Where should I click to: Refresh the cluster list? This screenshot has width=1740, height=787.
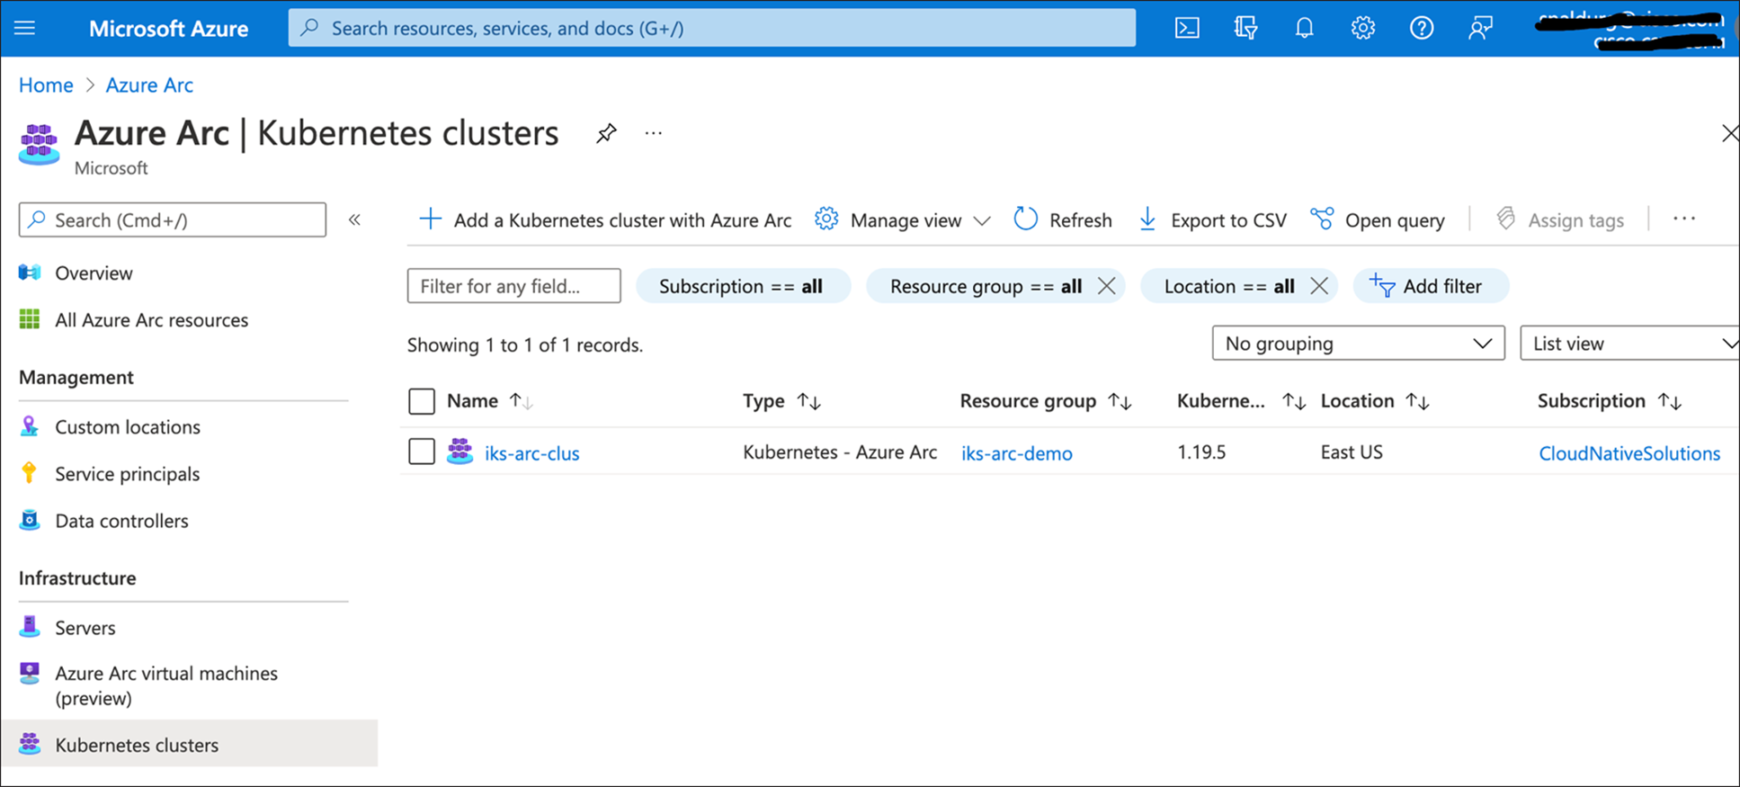point(1063,220)
